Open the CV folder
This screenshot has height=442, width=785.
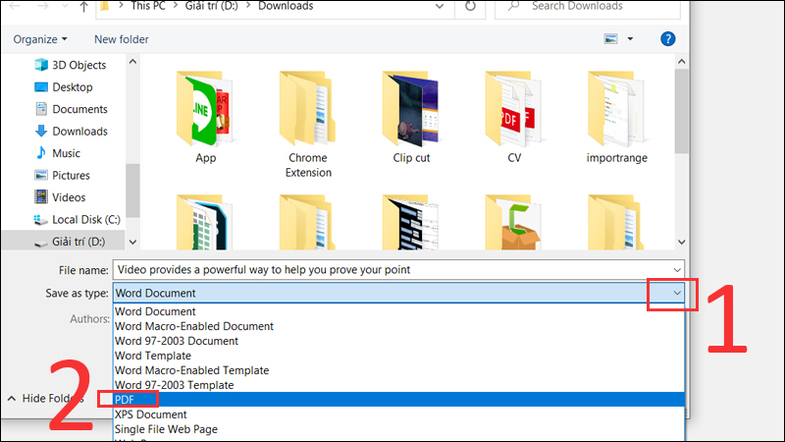513,113
